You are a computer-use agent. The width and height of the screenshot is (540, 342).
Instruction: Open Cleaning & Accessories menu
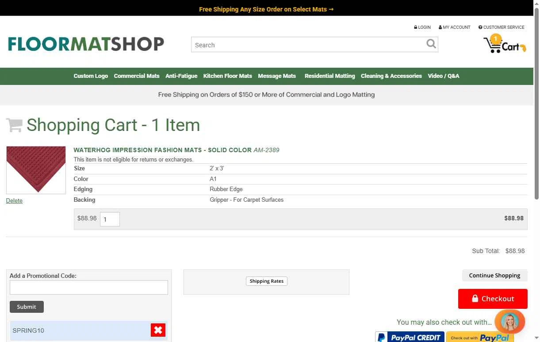391,76
